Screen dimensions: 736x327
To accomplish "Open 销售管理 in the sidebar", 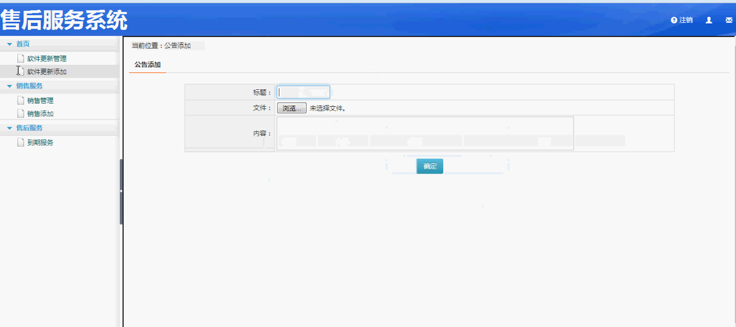I will 40,101.
